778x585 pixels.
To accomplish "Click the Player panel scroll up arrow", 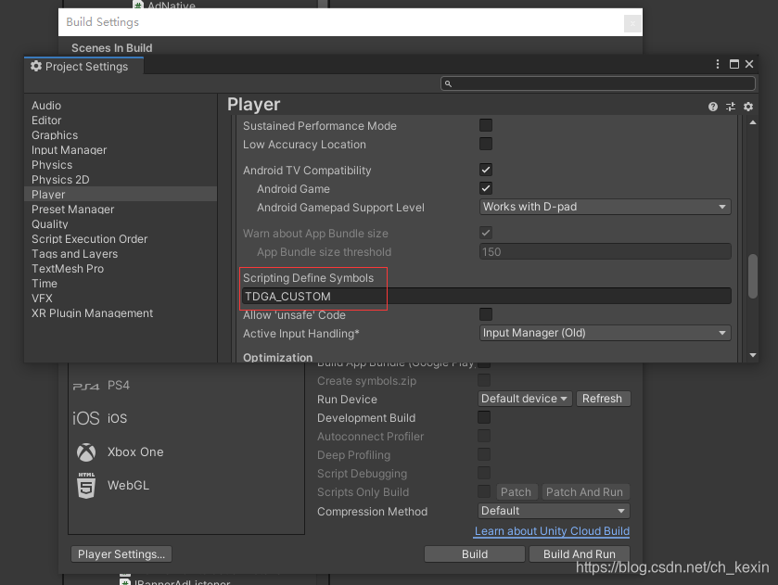I will click(x=753, y=122).
